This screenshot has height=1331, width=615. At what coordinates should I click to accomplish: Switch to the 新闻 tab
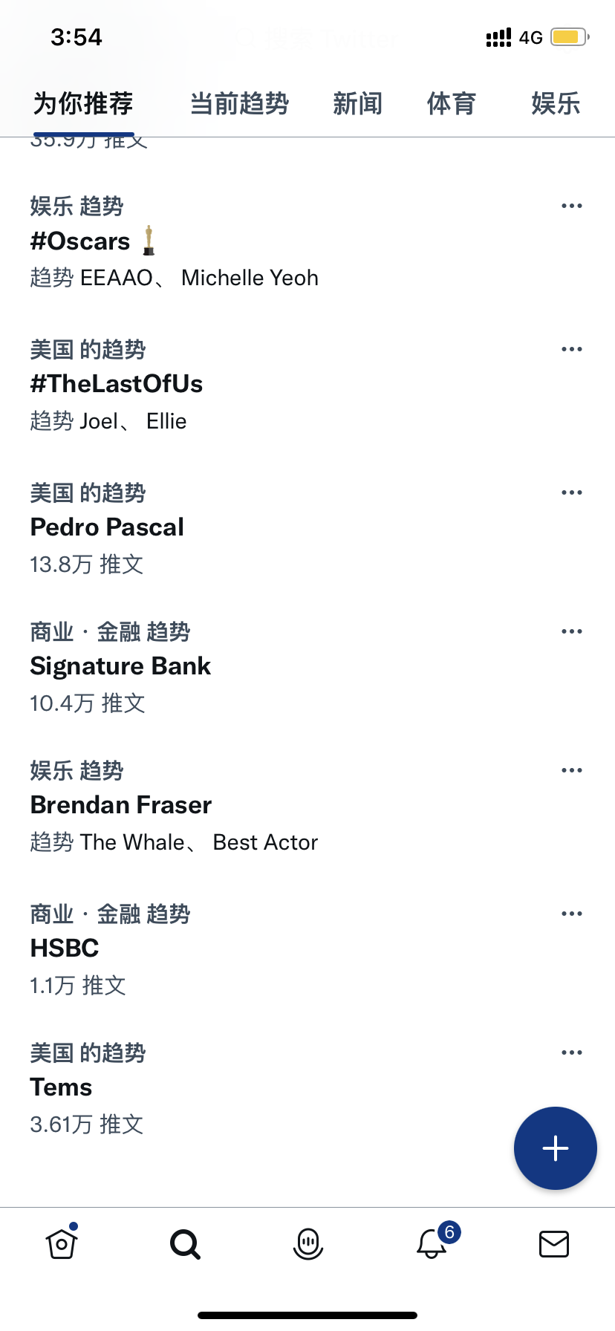click(357, 104)
